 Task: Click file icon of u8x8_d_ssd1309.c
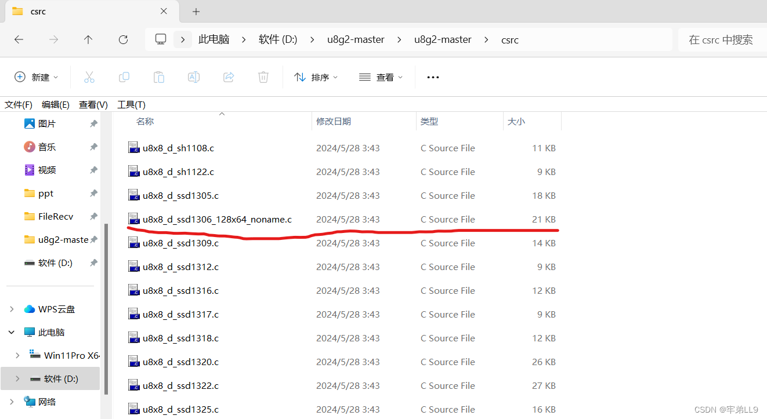[x=134, y=243]
